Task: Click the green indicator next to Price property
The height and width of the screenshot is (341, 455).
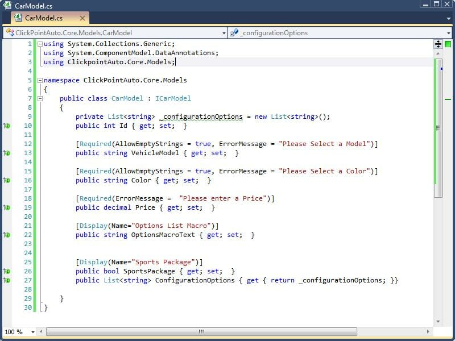Action: point(7,207)
